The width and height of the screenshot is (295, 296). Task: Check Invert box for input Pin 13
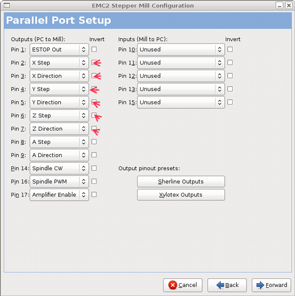pos(230,89)
